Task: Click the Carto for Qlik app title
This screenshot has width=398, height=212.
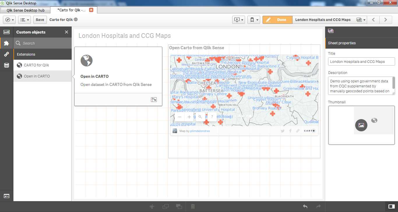Action: 61,20
